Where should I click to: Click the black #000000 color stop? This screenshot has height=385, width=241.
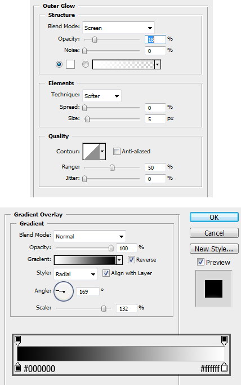pyautogui.click(x=17, y=367)
